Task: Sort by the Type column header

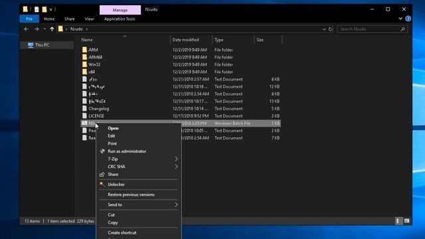Action: coord(218,40)
